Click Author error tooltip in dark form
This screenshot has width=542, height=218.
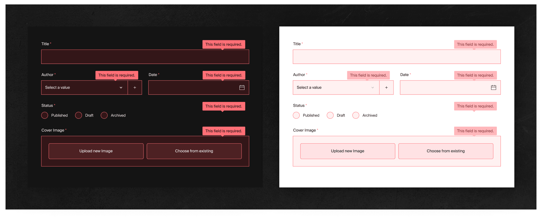(x=117, y=75)
